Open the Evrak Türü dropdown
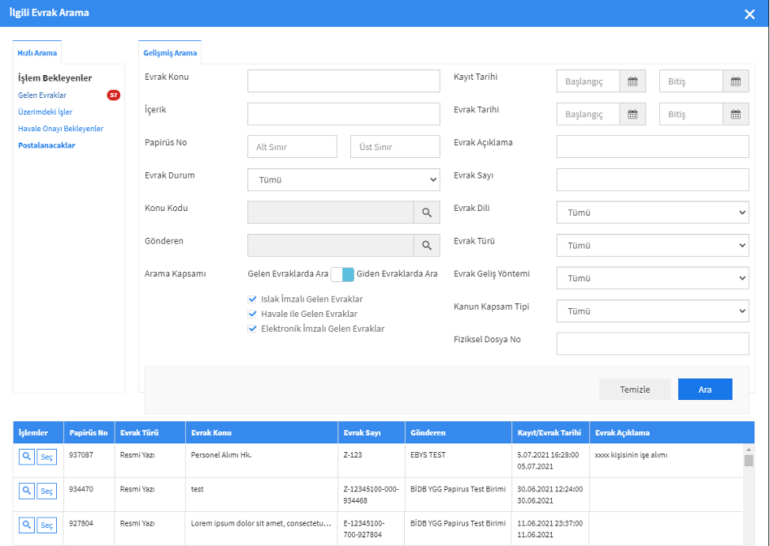The image size is (770, 546). 653,246
